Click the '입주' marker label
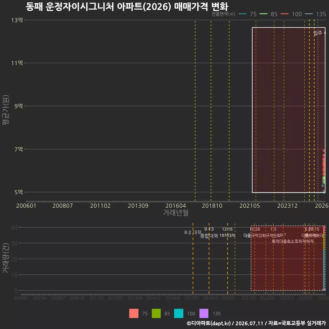Viewport: 329px width, 329px height. point(317,33)
